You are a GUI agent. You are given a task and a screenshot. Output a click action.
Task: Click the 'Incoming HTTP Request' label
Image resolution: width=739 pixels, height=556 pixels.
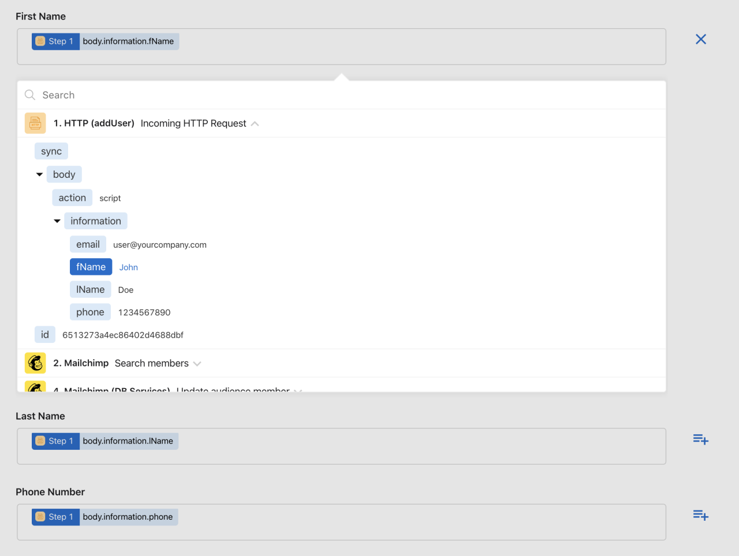pos(193,124)
